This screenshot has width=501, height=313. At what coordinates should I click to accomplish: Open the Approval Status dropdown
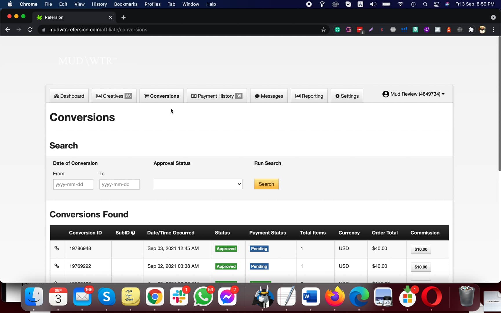pyautogui.click(x=198, y=184)
